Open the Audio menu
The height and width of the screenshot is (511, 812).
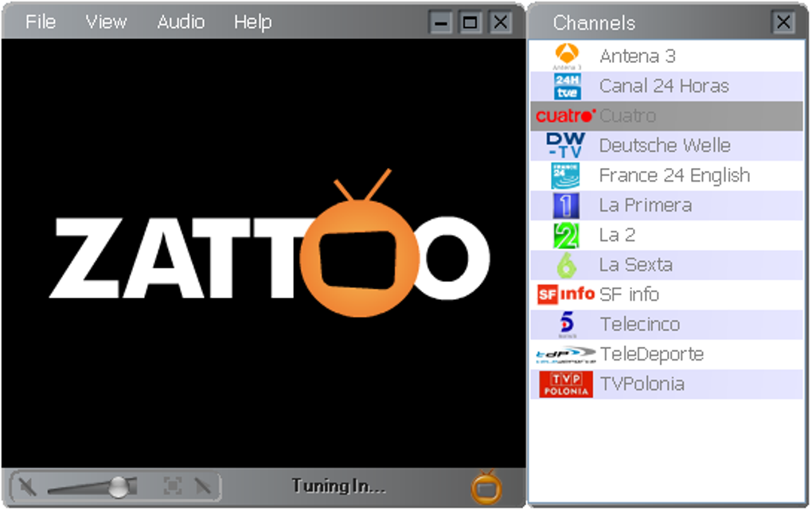[x=181, y=21]
